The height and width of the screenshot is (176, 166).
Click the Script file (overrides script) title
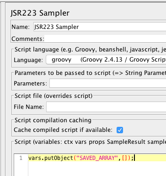(x=54, y=96)
